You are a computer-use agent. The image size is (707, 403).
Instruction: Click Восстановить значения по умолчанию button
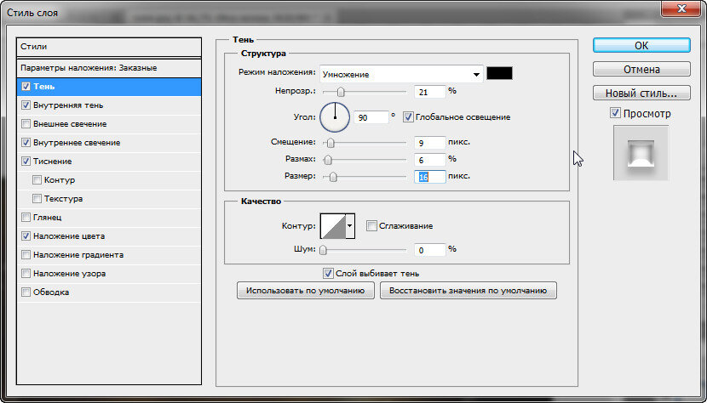(468, 291)
